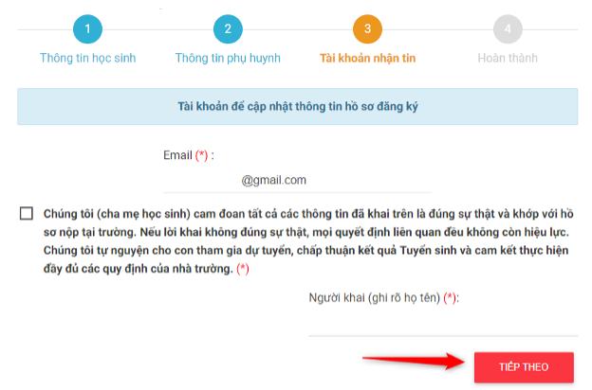592x390 pixels.
Task: Click the red arrow pointing to TIẾP THEO
Action: click(x=414, y=361)
